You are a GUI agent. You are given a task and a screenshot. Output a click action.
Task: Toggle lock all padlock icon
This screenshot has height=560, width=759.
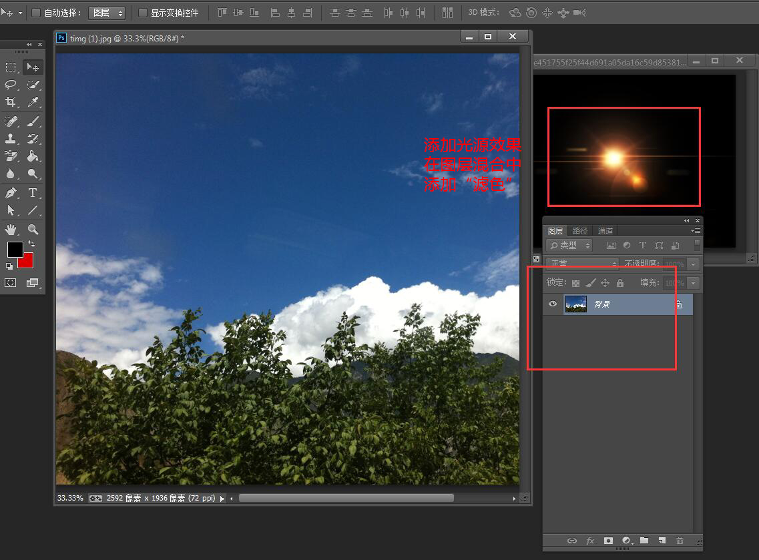(620, 282)
